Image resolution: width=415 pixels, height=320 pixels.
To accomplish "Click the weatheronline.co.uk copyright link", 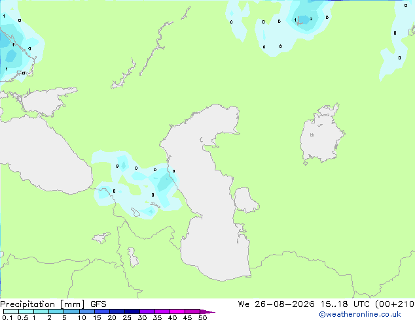I will 359,314.
